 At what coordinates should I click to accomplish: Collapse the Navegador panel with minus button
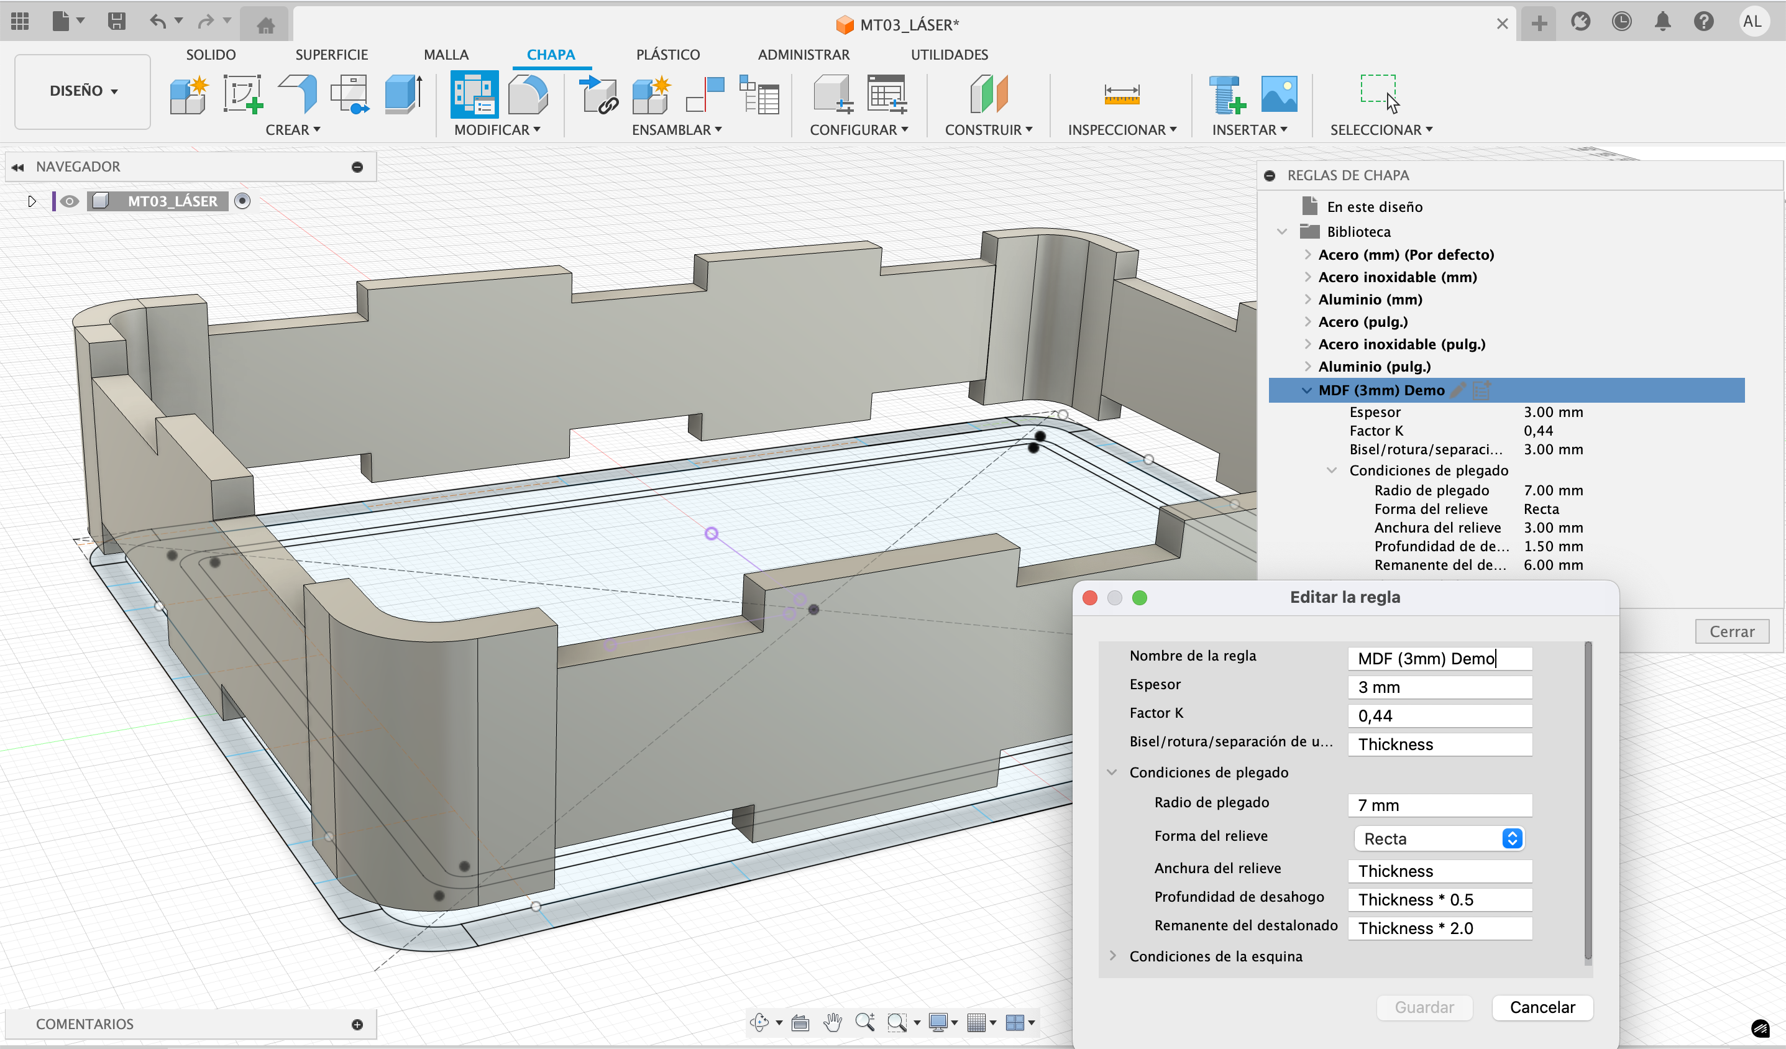coord(357,167)
